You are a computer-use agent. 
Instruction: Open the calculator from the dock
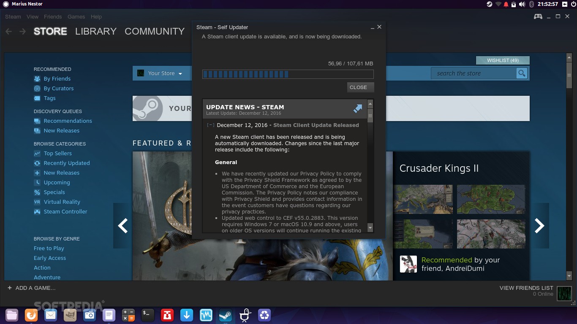point(128,315)
